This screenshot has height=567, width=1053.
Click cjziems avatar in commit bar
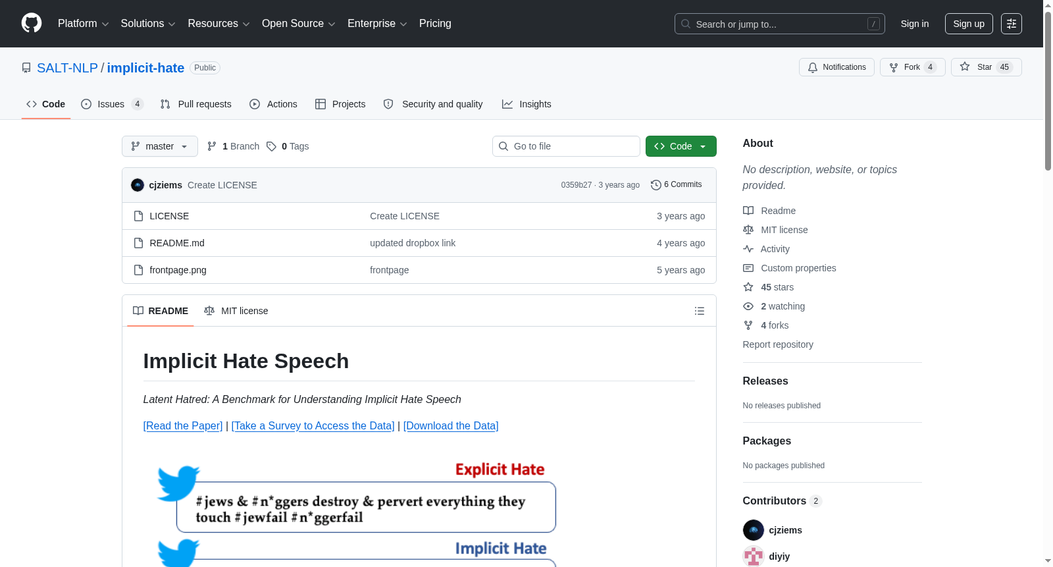138,185
